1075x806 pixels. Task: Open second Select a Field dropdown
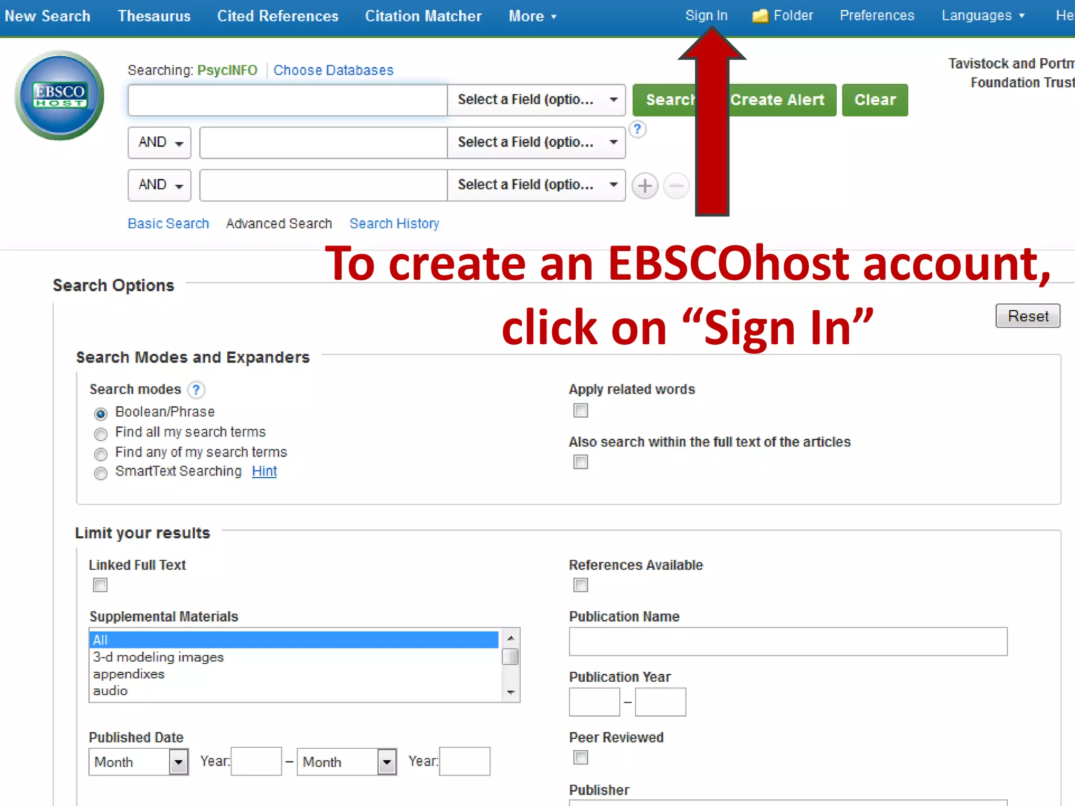(x=536, y=142)
